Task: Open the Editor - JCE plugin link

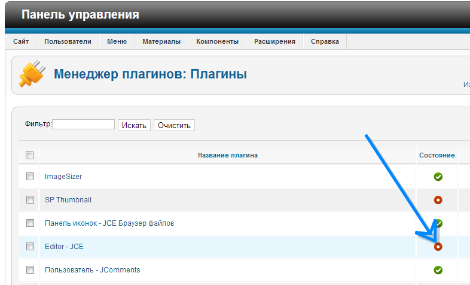Action: point(63,246)
